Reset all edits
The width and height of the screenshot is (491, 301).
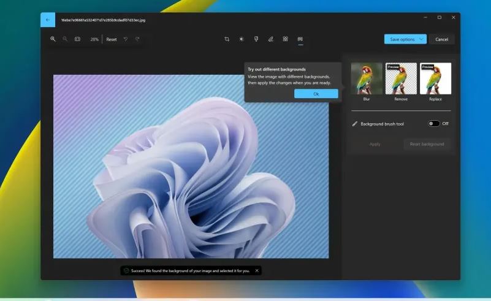coord(112,39)
